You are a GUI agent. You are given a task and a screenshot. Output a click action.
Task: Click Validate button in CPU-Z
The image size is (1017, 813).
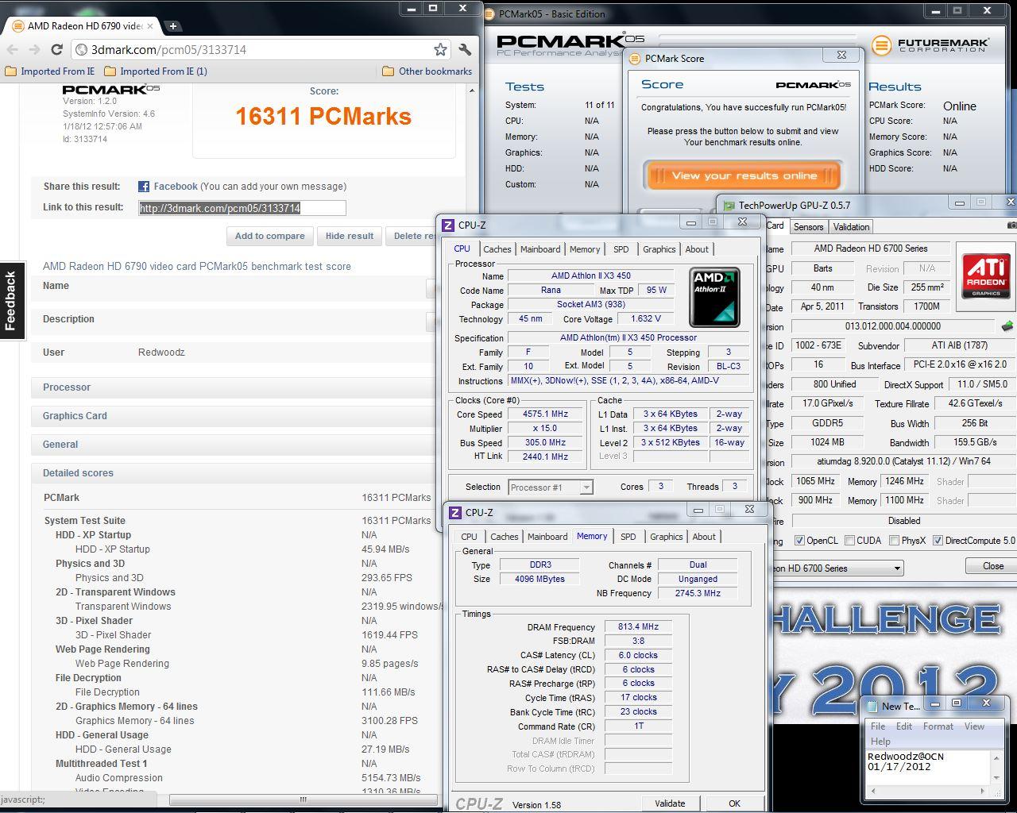click(x=670, y=803)
